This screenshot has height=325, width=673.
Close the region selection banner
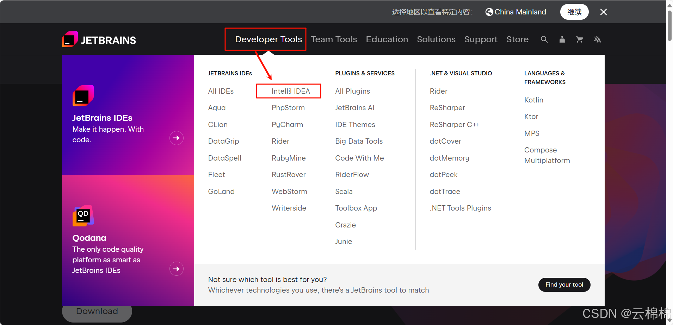[x=604, y=12]
